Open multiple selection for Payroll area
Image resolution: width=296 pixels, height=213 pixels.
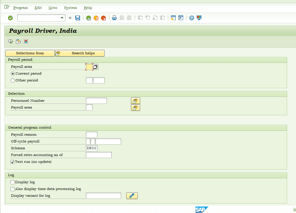coord(135,107)
